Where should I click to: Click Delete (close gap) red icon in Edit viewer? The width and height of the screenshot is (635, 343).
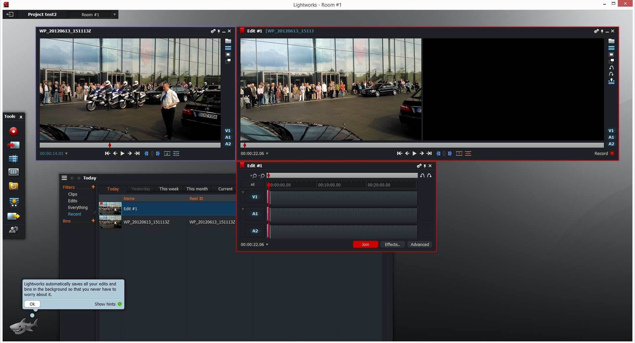468,153
